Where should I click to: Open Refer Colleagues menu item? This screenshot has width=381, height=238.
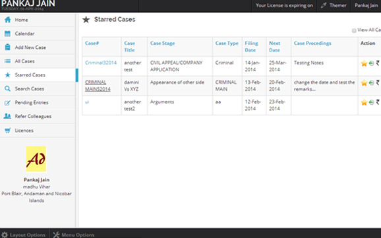click(x=38, y=116)
